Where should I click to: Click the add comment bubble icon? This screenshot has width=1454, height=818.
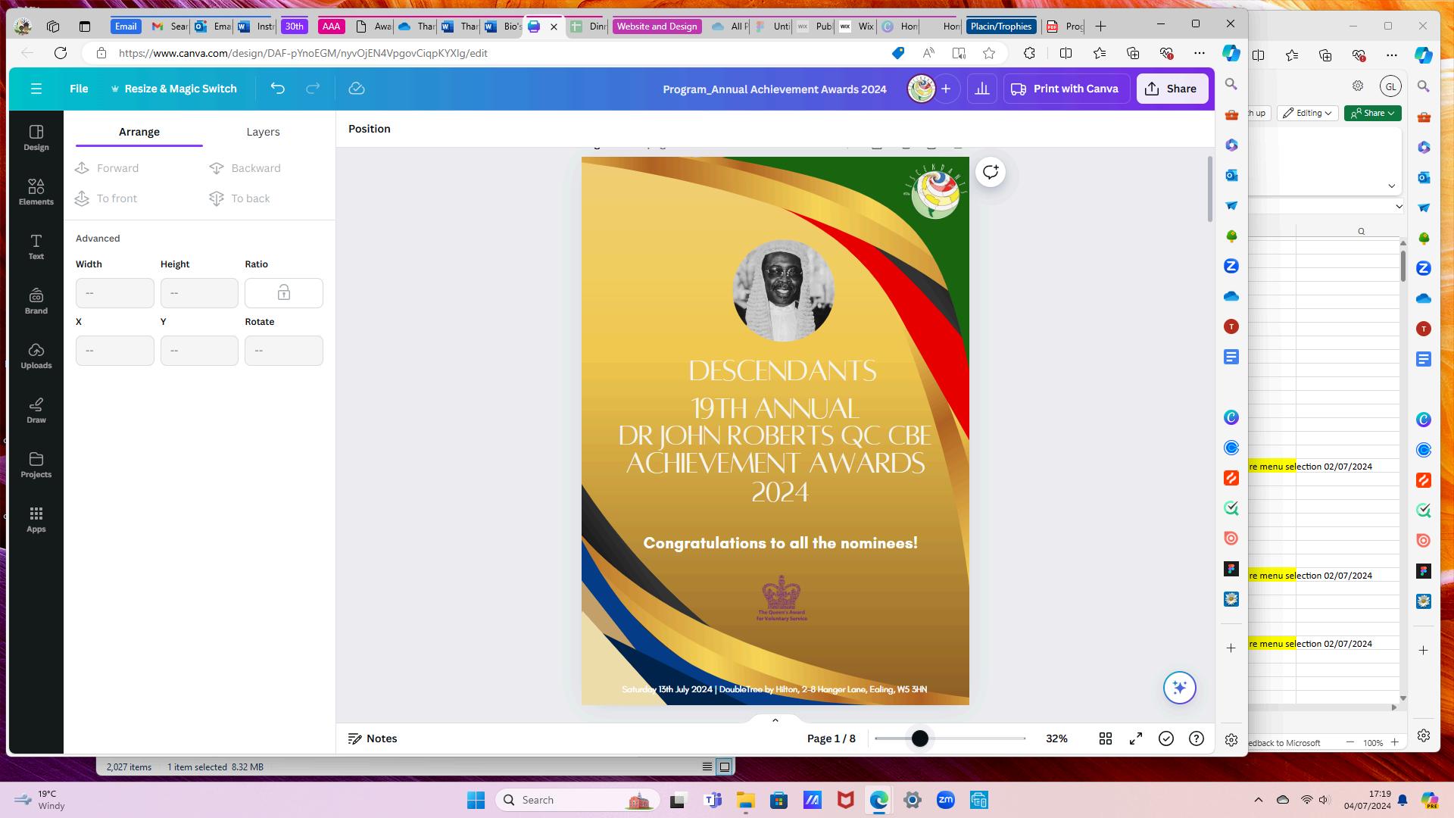pos(990,172)
